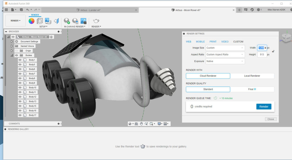This screenshot has width=292, height=160.
Task: Collapse the browser panel with double arrows
Action: (x=6, y=32)
